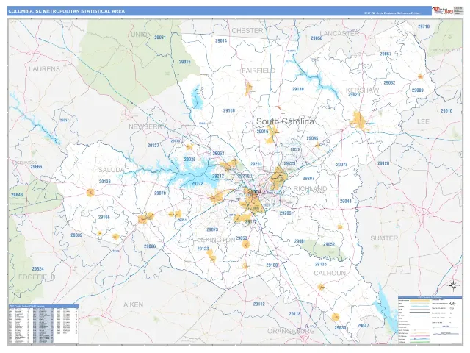Select ZIP code 29135
This screenshot has width=470, height=353.
click(321, 265)
